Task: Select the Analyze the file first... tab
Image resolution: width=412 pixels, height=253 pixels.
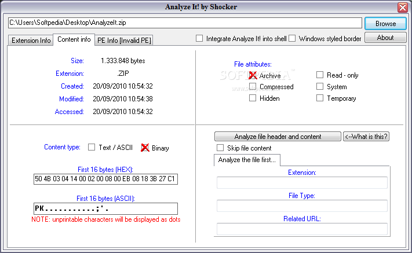Action: pyautogui.click(x=247, y=160)
